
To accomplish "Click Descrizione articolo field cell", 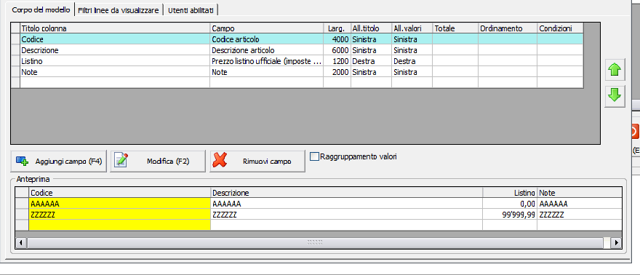I will tap(266, 50).
